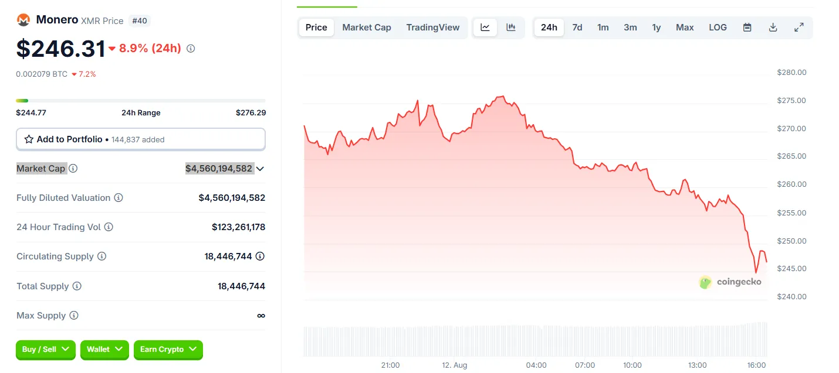
Task: Click the line chart view icon
Action: tap(485, 28)
